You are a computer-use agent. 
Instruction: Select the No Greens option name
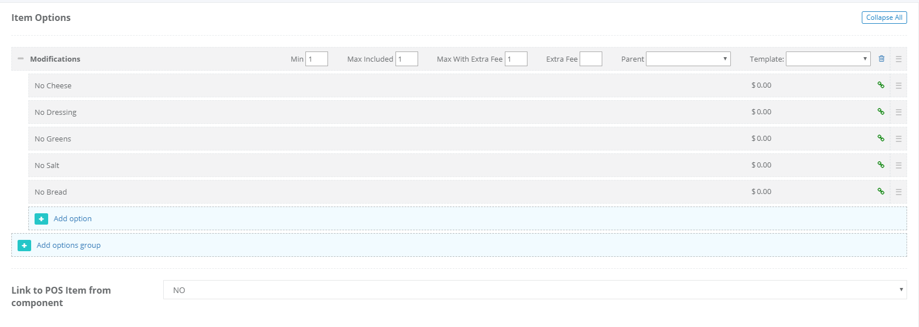point(53,139)
